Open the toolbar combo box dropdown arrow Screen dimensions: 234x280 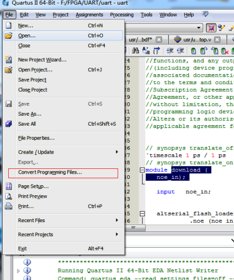click(198, 27)
